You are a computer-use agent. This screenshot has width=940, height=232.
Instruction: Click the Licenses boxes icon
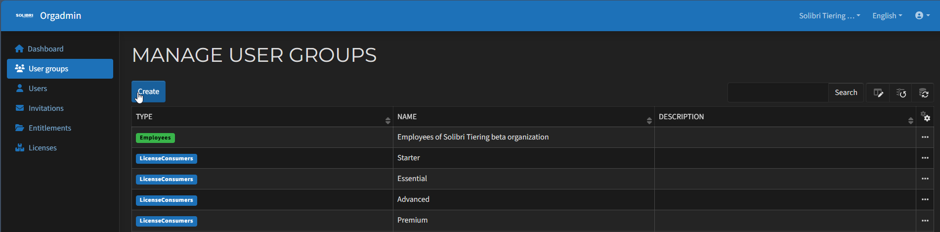point(20,147)
